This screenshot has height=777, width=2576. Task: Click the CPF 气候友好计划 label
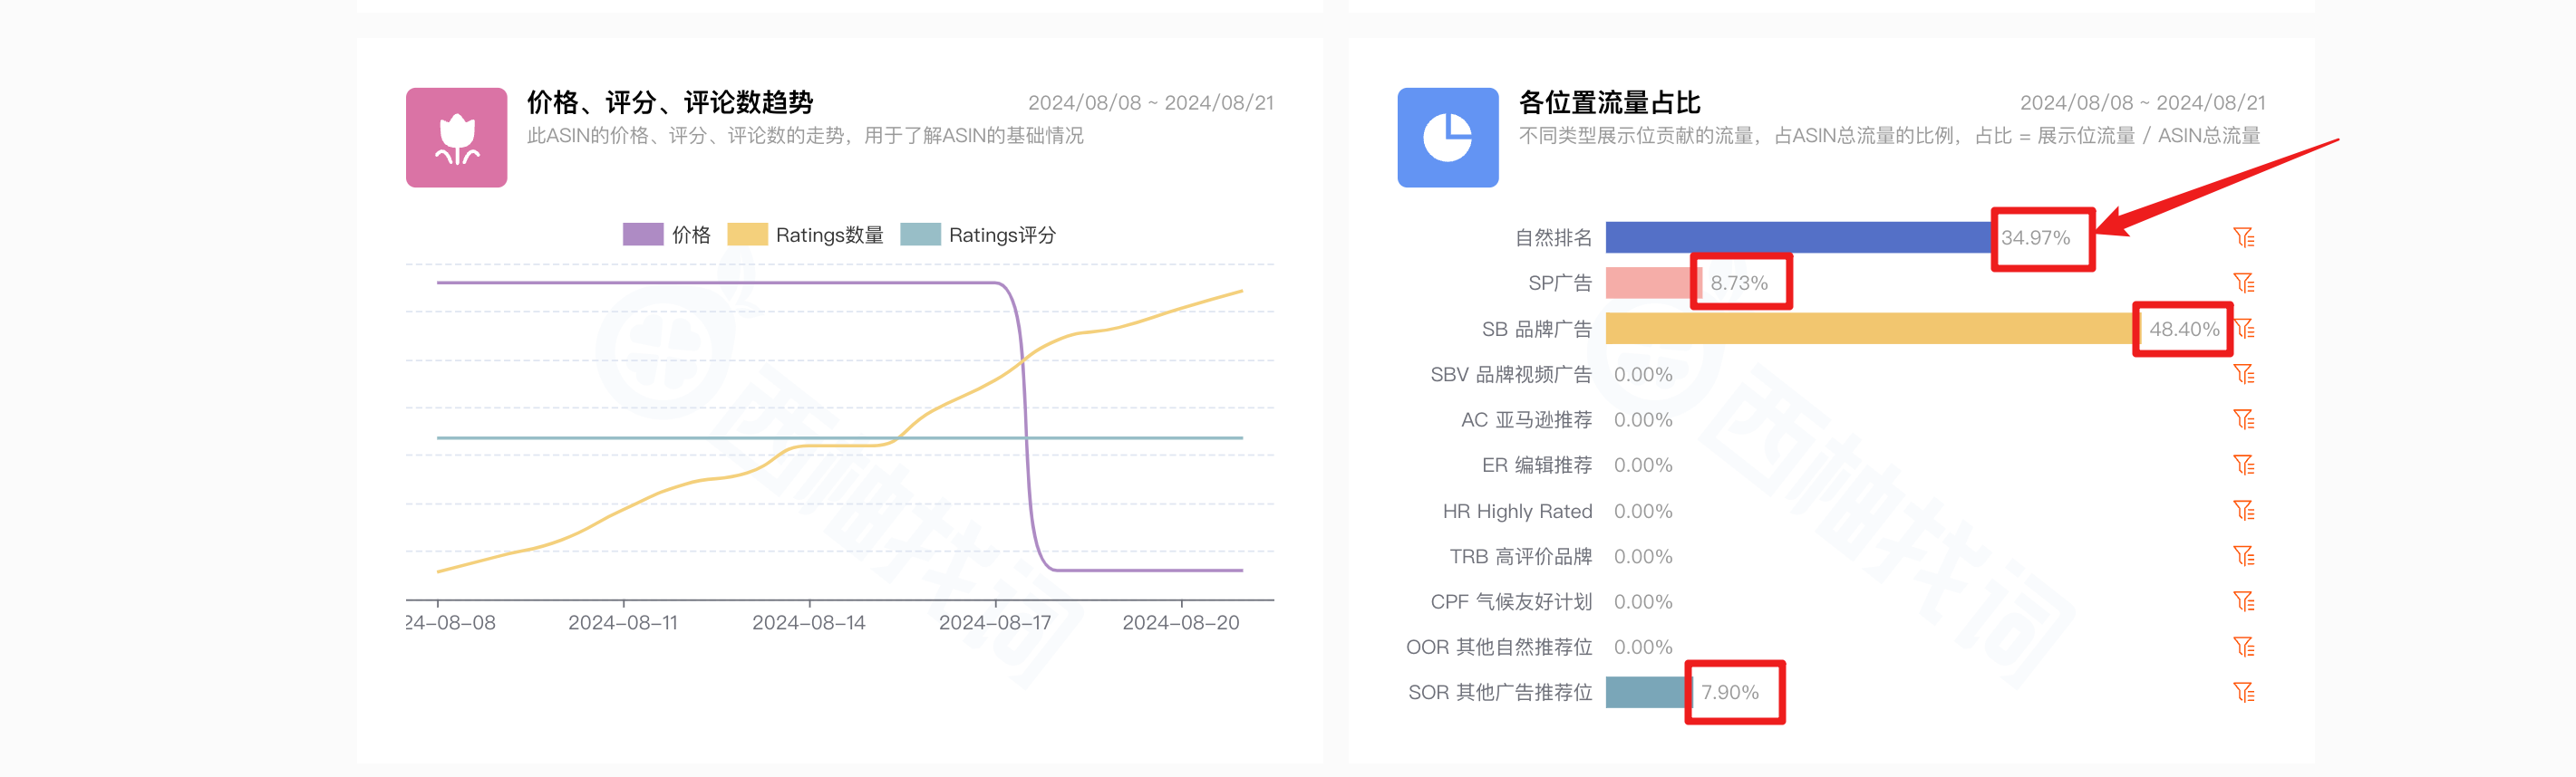pyautogui.click(x=1510, y=602)
